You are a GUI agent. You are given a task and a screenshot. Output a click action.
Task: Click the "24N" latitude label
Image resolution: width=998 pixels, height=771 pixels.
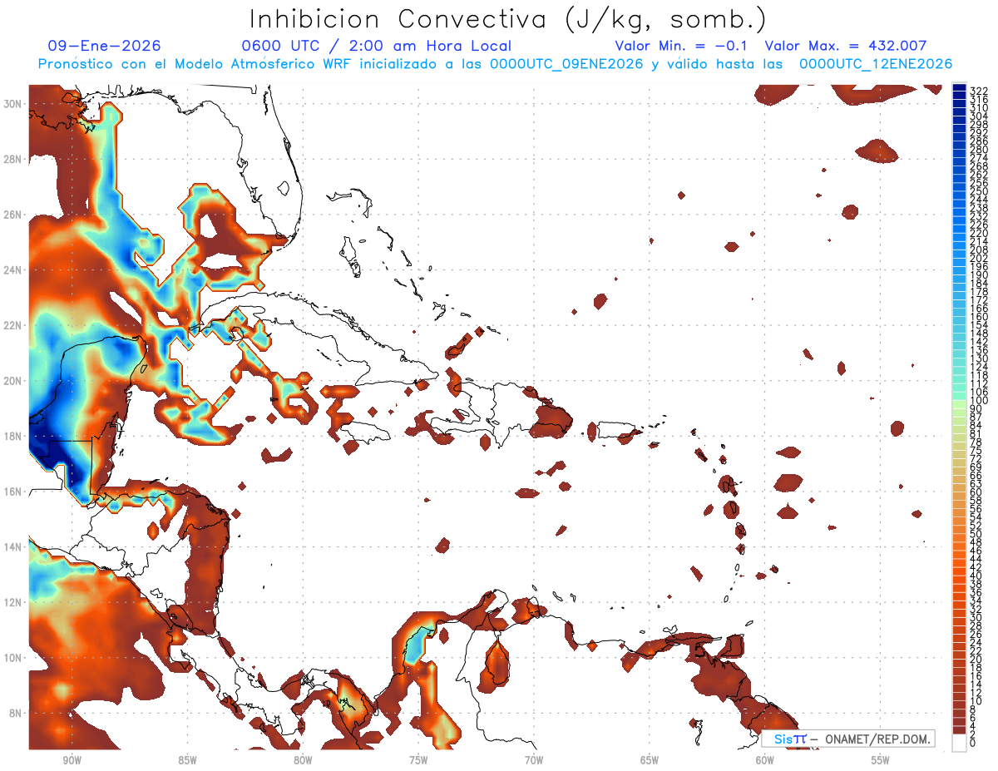click(12, 270)
